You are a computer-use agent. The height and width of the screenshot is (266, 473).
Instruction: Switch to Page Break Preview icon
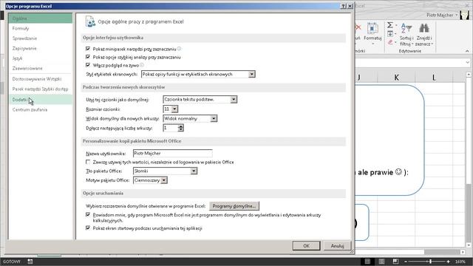click(395, 262)
